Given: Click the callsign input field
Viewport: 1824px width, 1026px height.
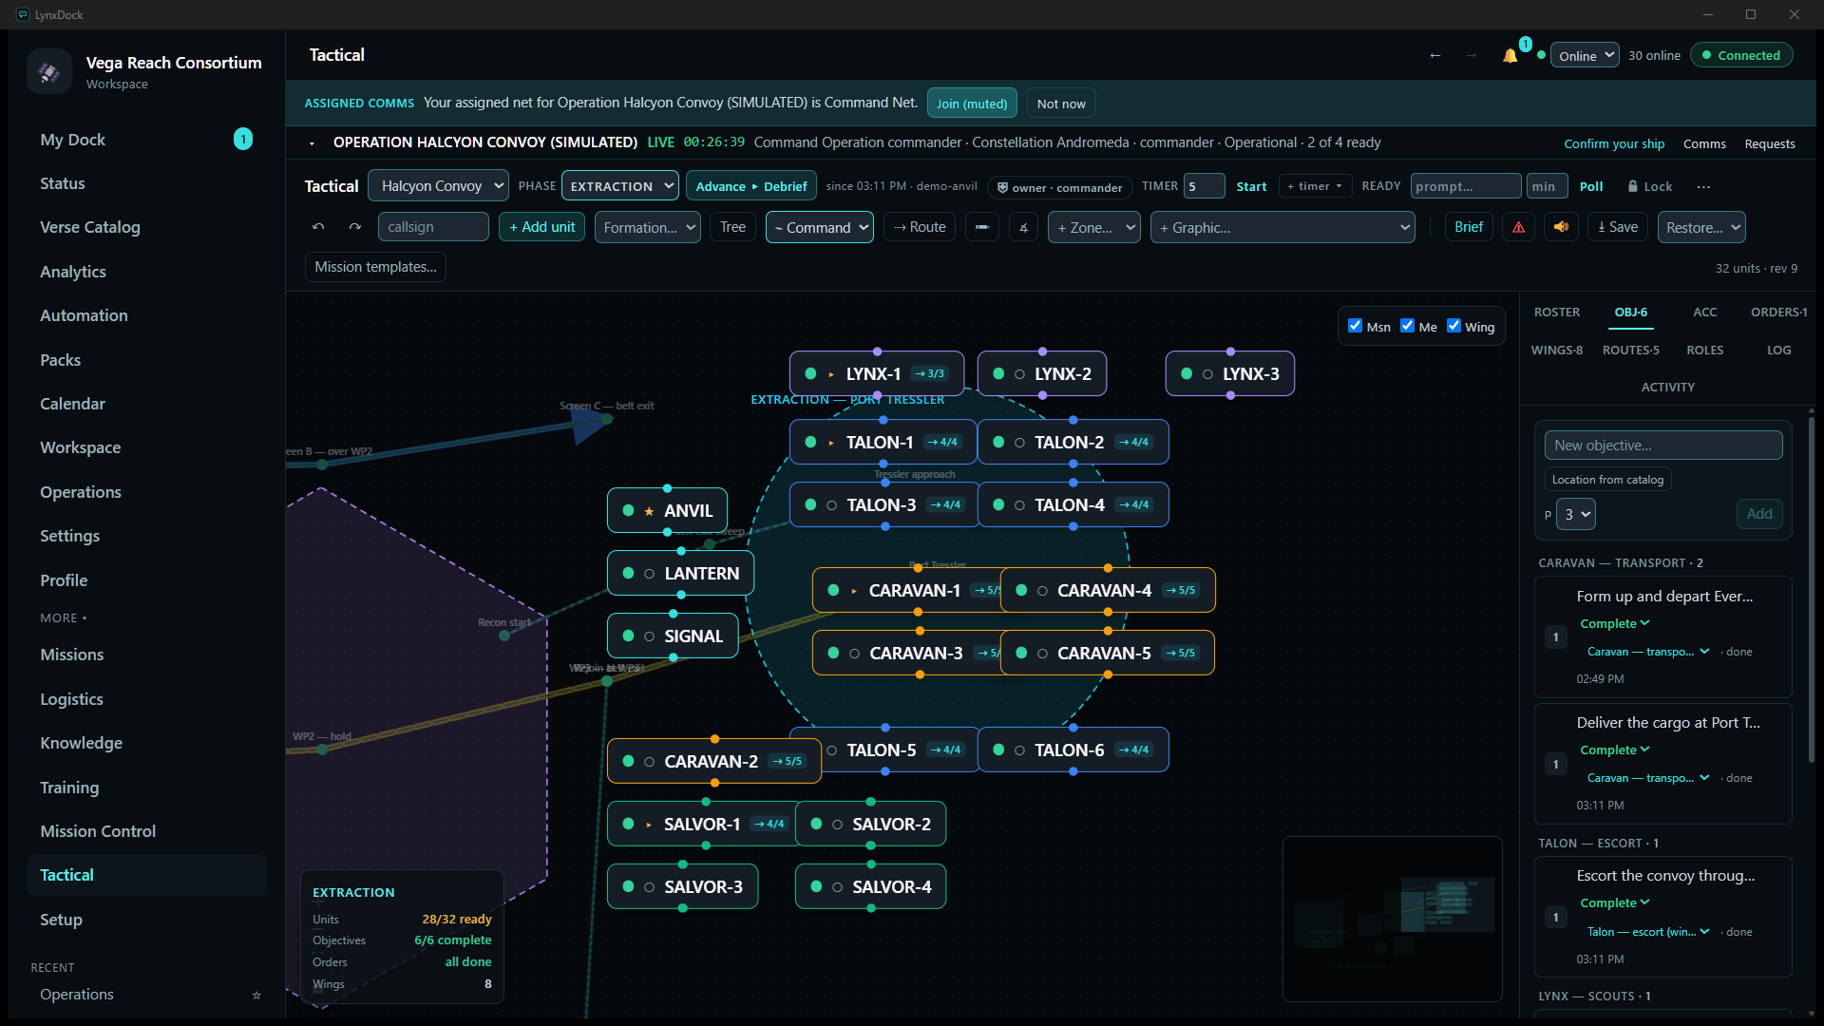Looking at the screenshot, I should [x=433, y=227].
